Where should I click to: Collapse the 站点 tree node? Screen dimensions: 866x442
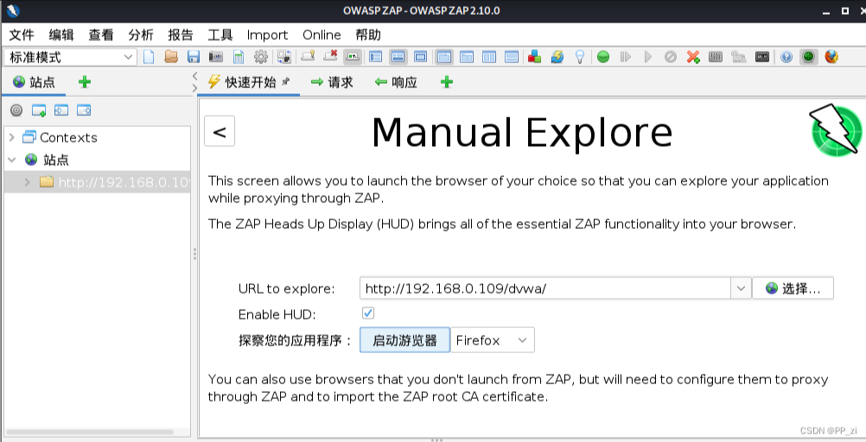click(x=11, y=160)
